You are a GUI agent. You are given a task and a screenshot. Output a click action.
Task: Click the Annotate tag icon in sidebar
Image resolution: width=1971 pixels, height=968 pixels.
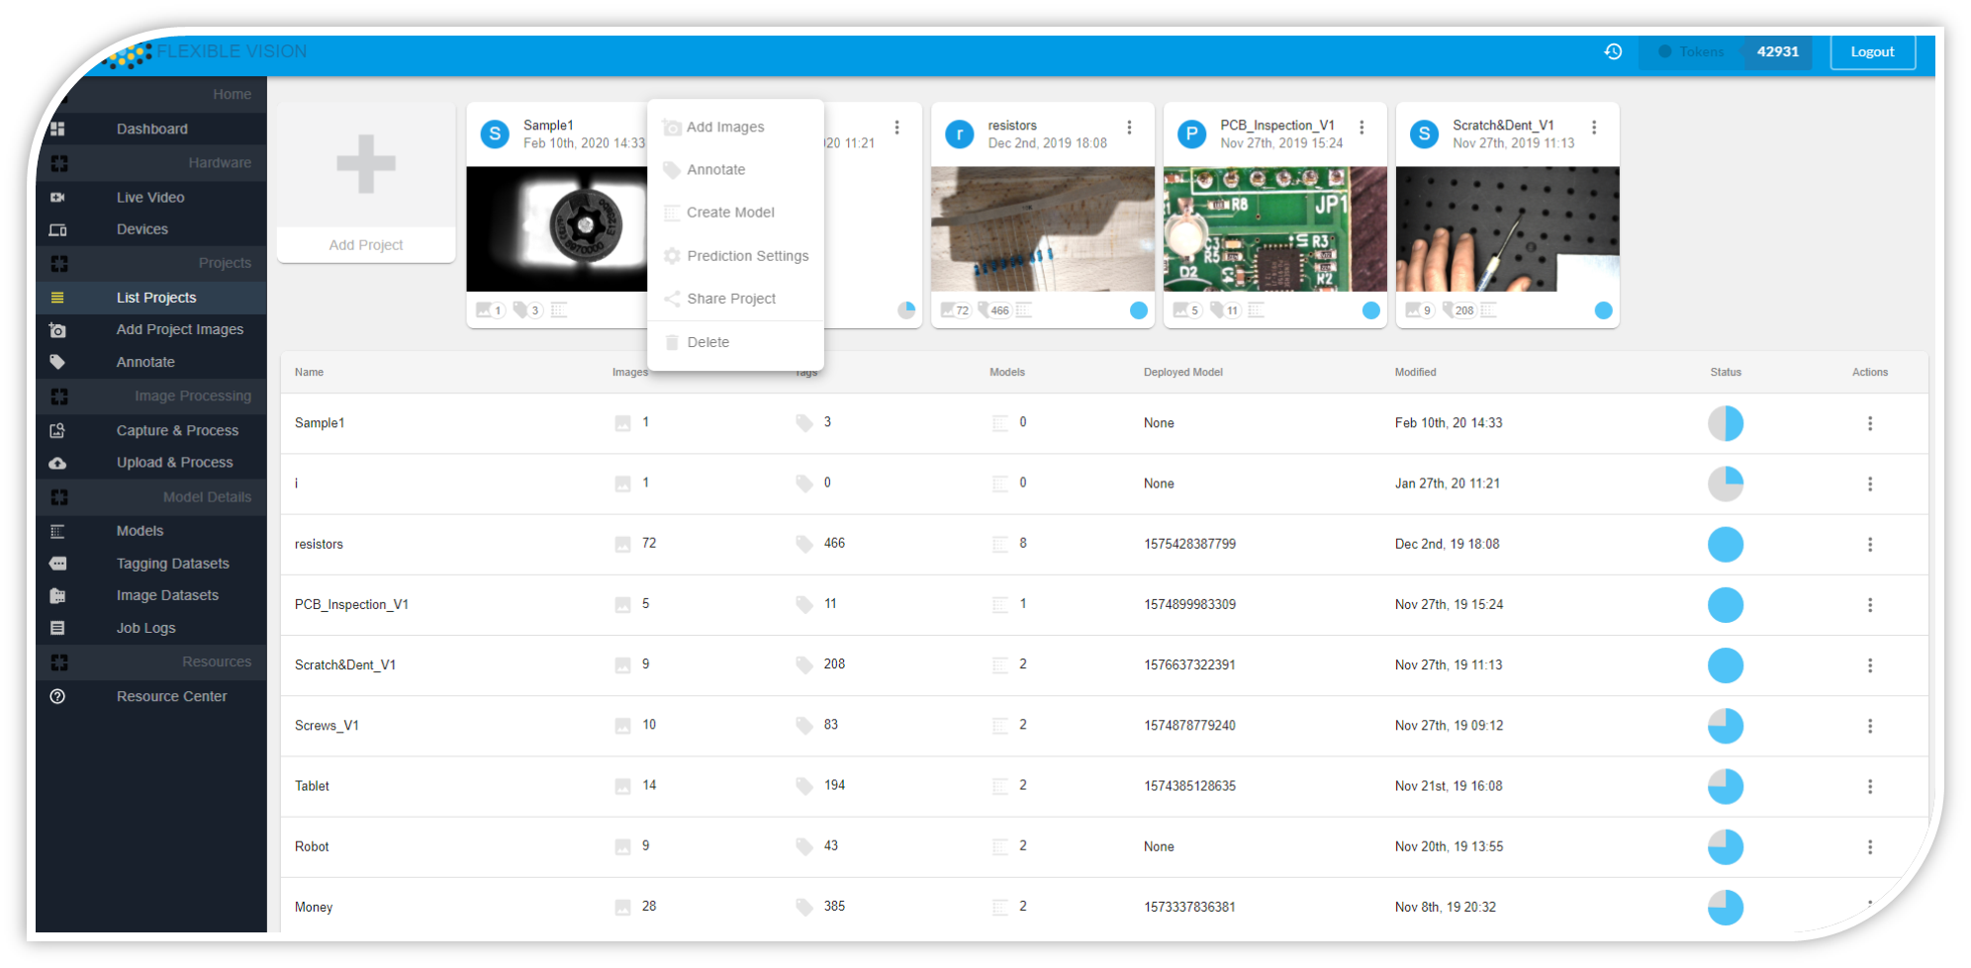[57, 362]
